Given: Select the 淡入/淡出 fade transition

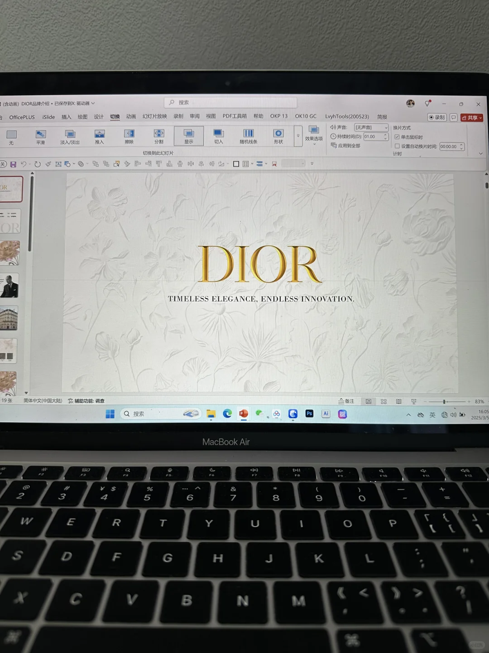Looking at the screenshot, I should (70, 136).
